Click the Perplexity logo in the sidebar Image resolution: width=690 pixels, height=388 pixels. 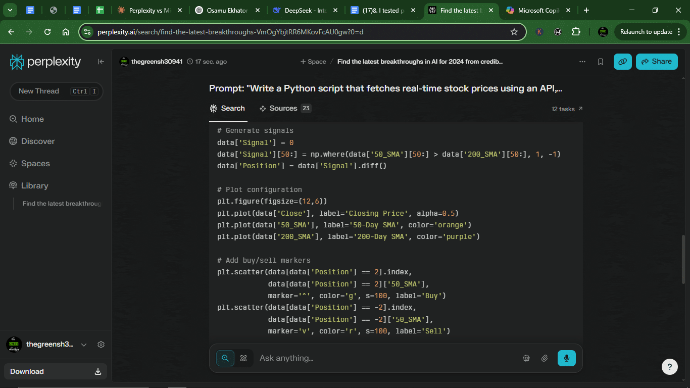(45, 62)
